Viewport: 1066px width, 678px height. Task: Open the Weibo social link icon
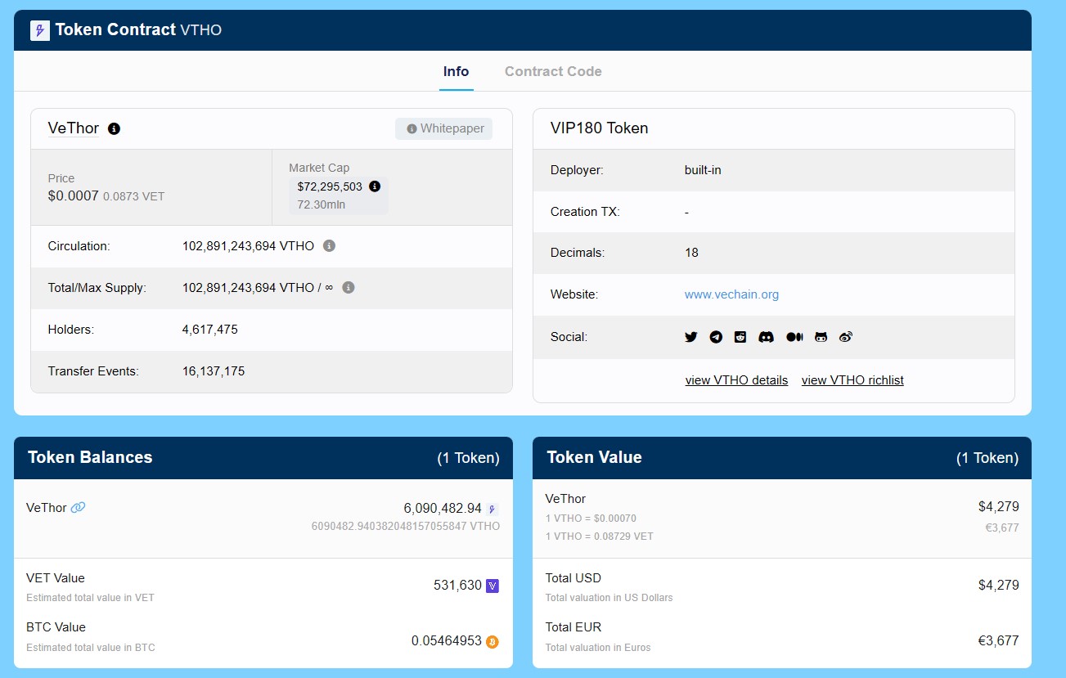click(846, 337)
